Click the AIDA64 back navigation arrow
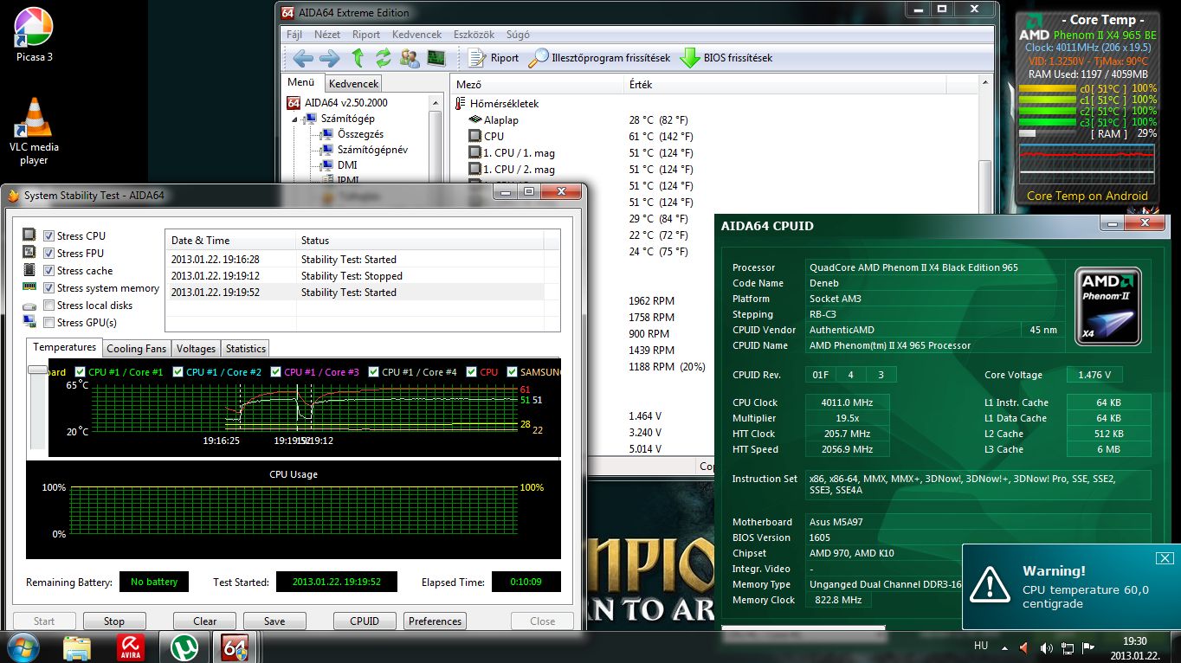The width and height of the screenshot is (1181, 663). tap(303, 58)
